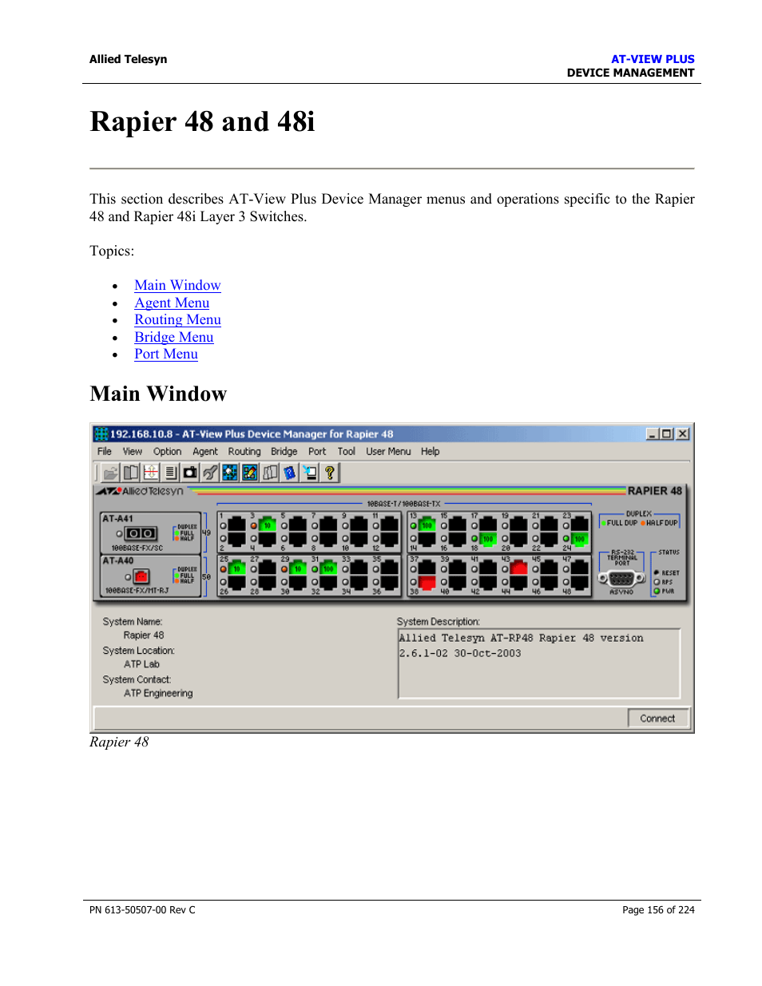Select port 1 on the switch panel
This screenshot has width=762, height=986.
(237, 525)
